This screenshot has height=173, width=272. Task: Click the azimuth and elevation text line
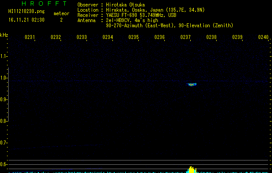(x=170, y=26)
